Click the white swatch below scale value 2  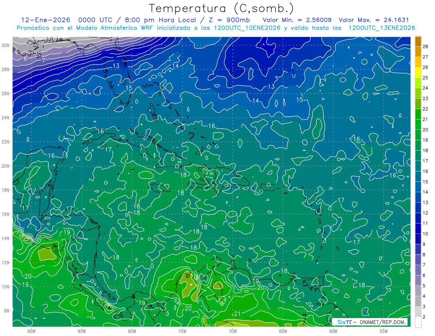418,322
